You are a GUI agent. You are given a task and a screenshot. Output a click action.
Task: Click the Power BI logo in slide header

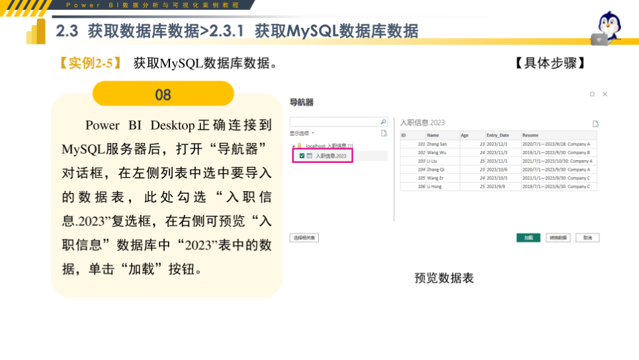pos(36,31)
